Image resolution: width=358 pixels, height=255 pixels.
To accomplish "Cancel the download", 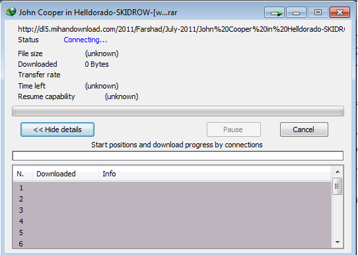I will 304,129.
